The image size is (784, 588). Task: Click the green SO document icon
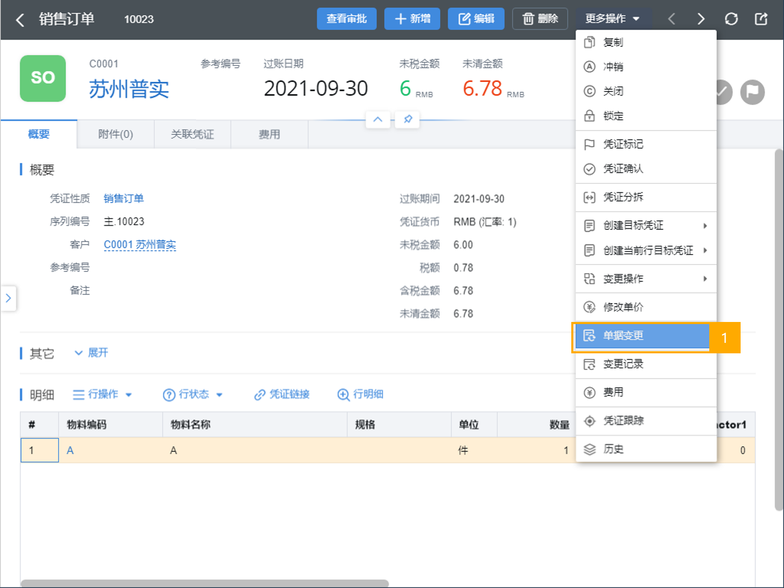(x=43, y=78)
